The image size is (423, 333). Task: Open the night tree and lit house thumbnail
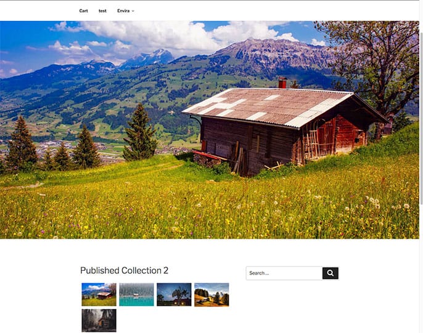tap(174, 294)
